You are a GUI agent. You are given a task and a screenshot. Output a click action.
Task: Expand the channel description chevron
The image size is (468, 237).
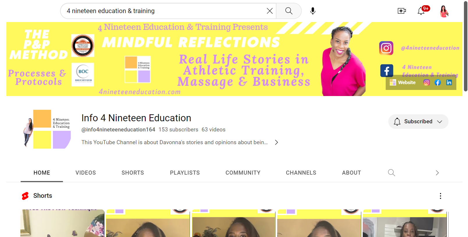click(276, 142)
